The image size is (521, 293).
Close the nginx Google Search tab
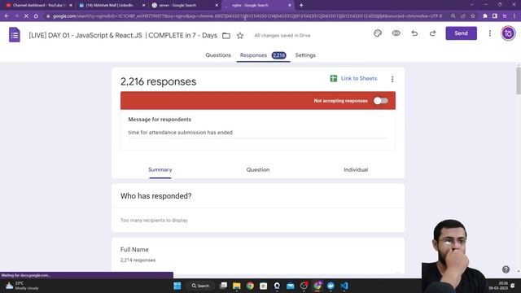[x=290, y=6]
